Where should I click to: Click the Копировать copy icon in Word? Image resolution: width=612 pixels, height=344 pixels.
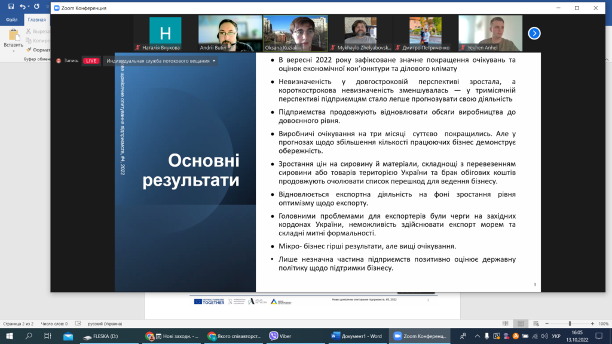pyautogui.click(x=29, y=41)
